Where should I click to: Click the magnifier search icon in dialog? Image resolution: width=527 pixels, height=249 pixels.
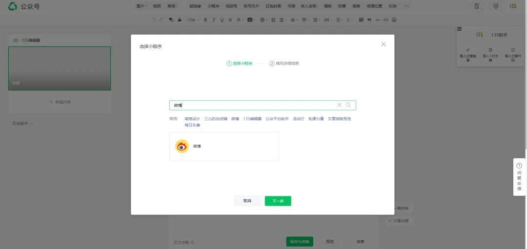tap(348, 105)
